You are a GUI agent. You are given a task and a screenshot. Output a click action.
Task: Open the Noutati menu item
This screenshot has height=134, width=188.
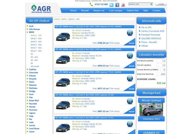tap(85, 10)
